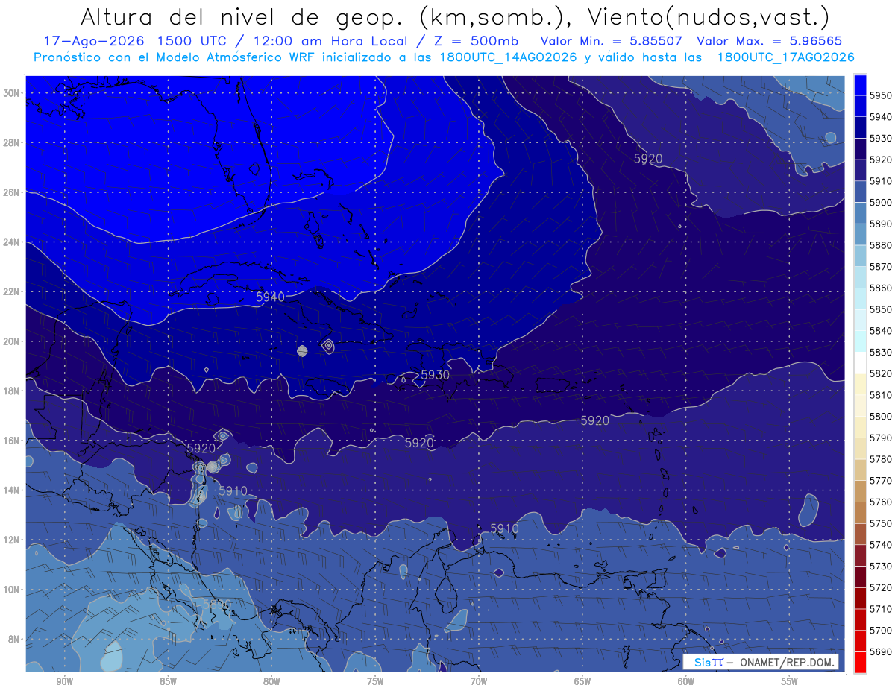Viewport: 895px width, 691px height.
Task: Click colorbar label 5710
Action: [x=881, y=609]
